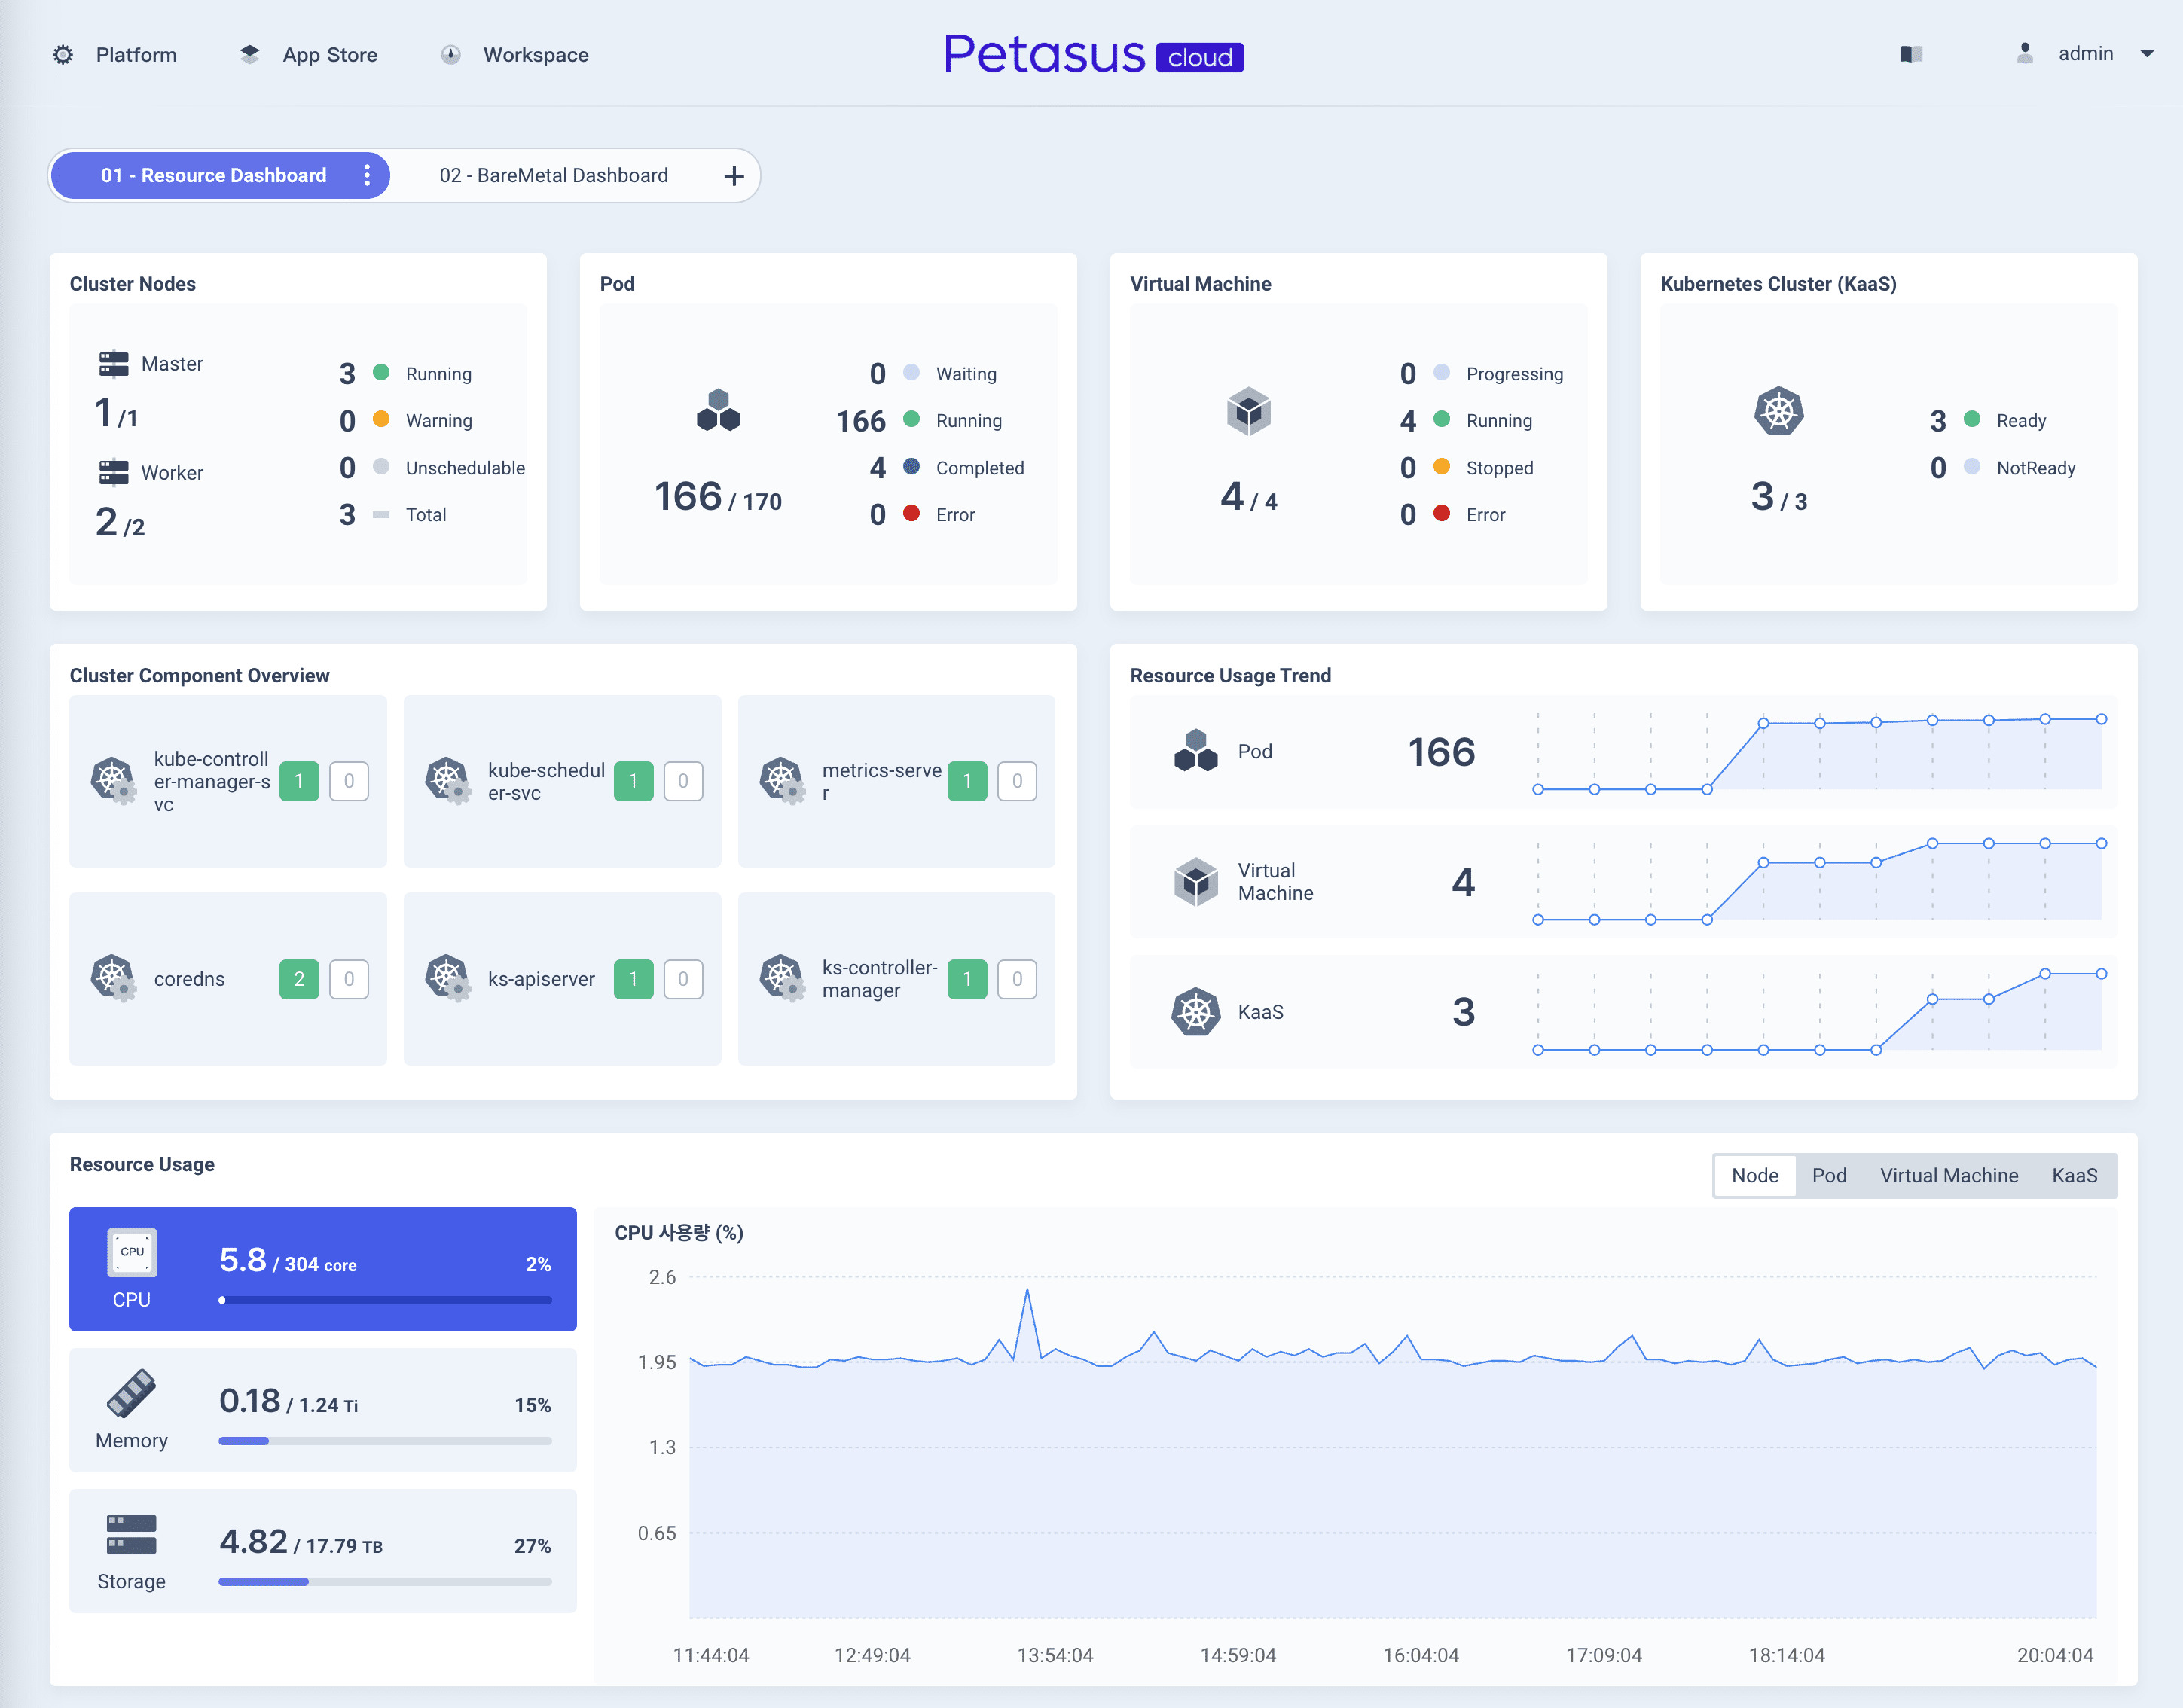Click the 'Unschedulable' node status label
The width and height of the screenshot is (2183, 1708).
coord(465,468)
